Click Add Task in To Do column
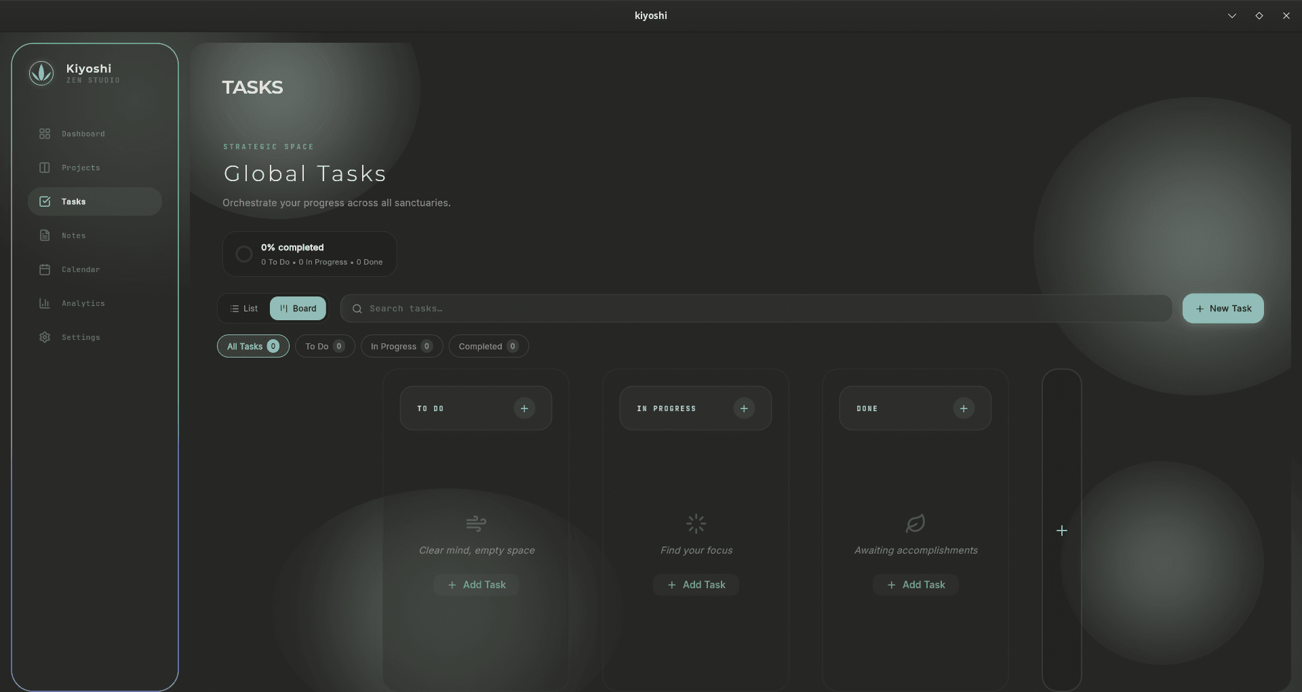This screenshot has height=692, width=1302. click(x=476, y=585)
